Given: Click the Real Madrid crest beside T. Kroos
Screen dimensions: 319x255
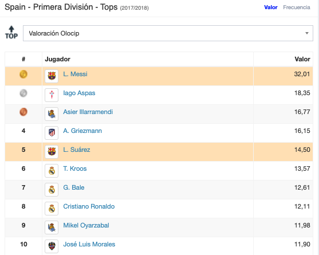Looking at the screenshot, I should click(x=52, y=171).
